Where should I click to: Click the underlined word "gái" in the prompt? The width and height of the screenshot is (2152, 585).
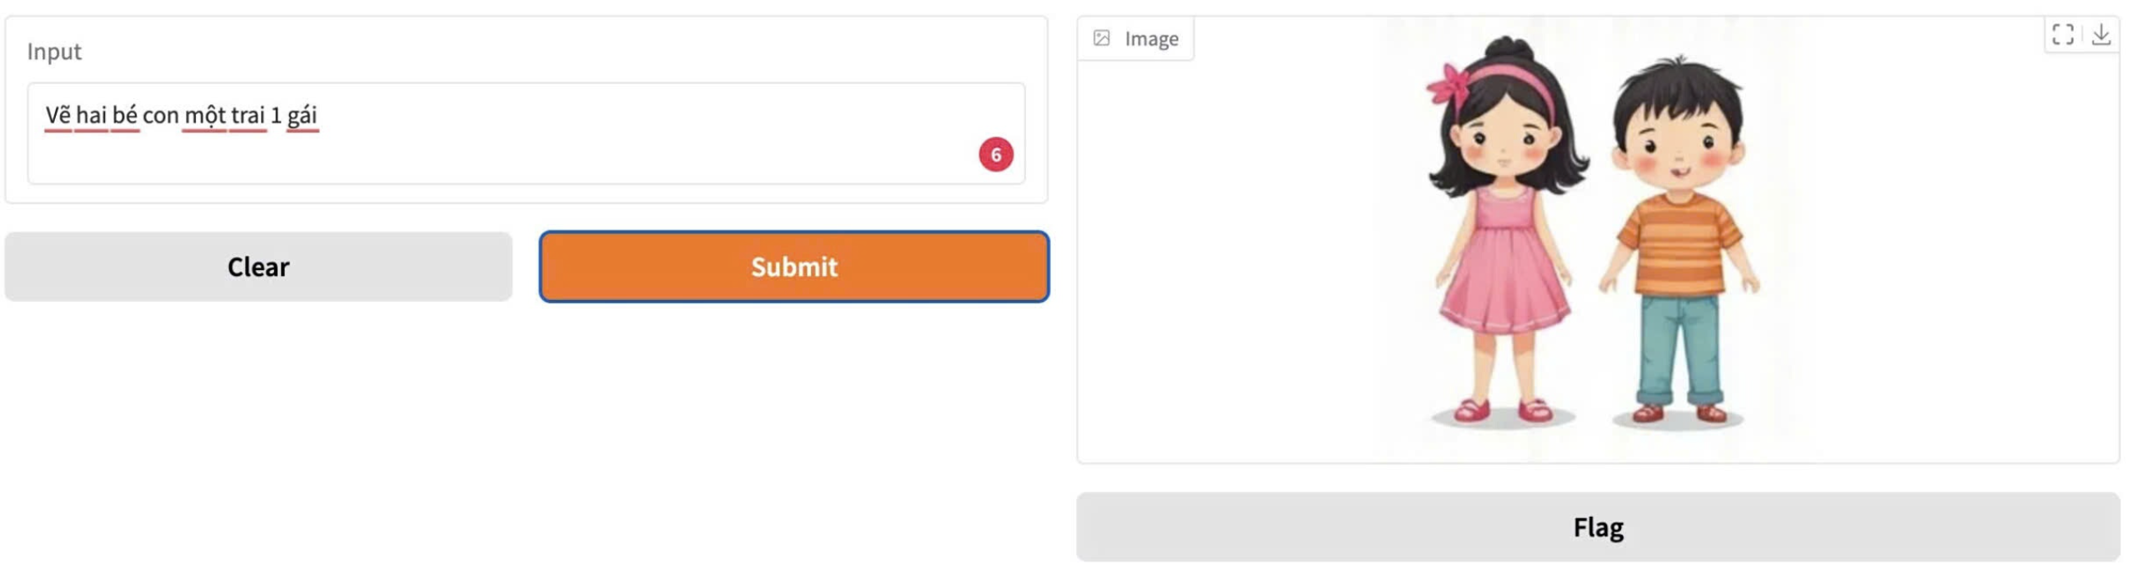coord(303,114)
